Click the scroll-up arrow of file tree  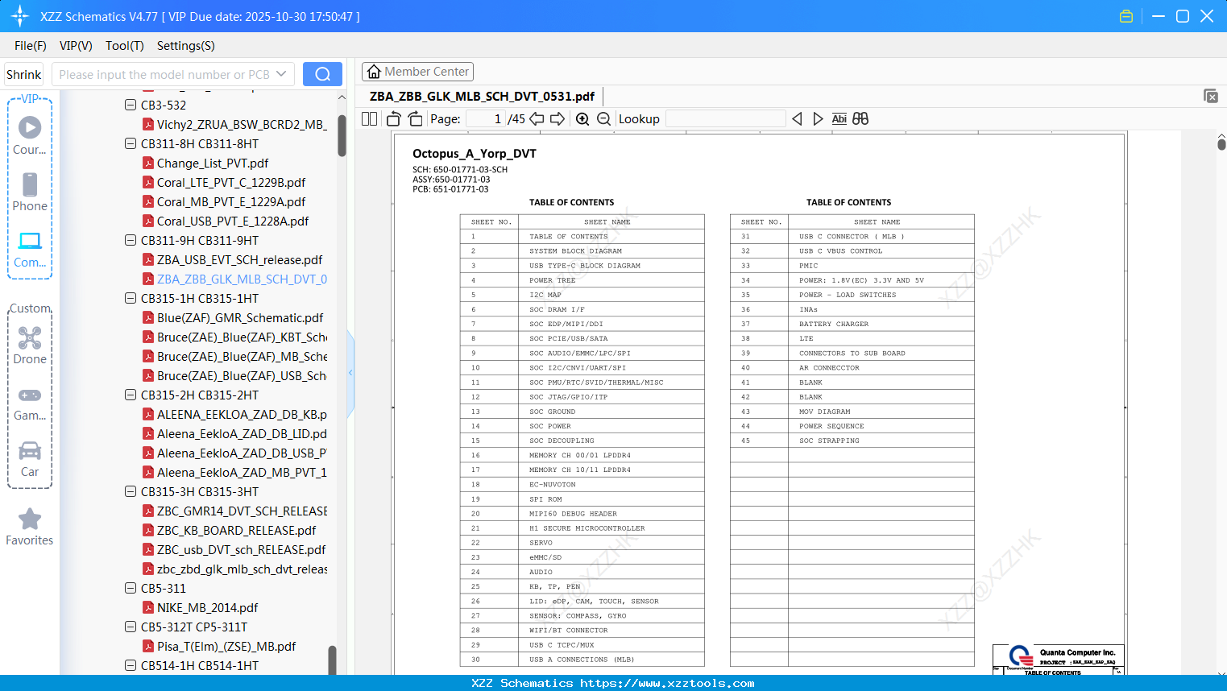342,97
